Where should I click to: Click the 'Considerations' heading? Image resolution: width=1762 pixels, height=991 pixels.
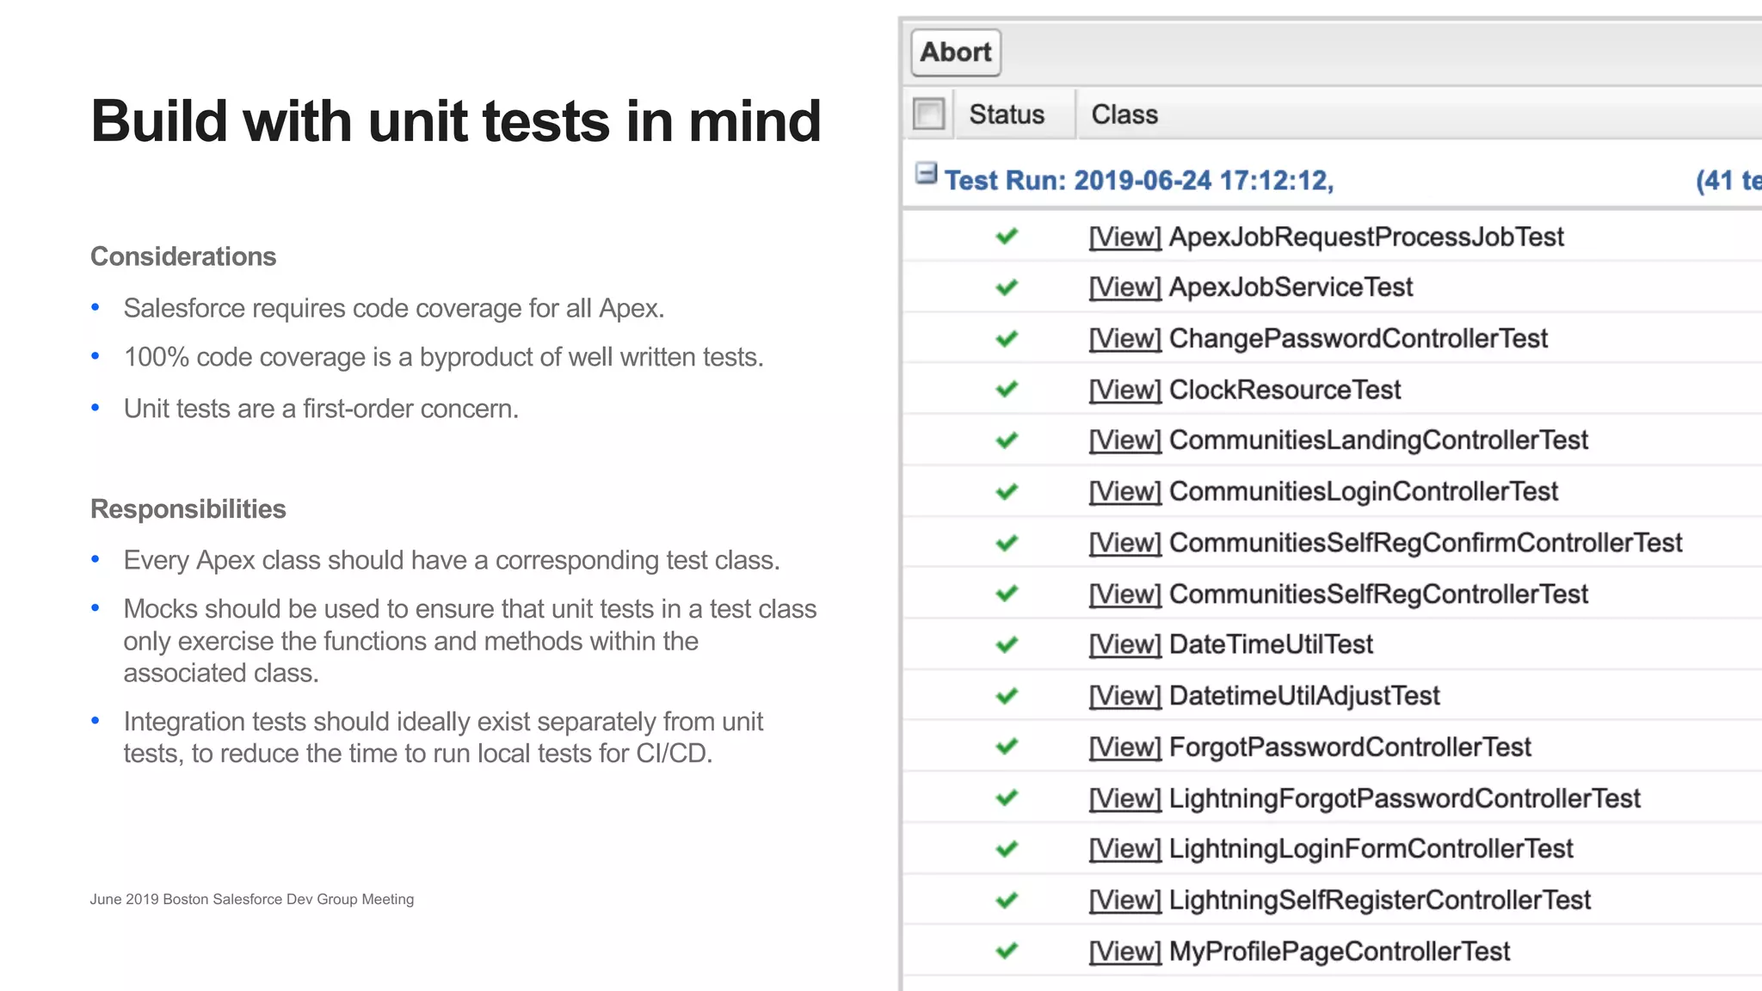click(183, 256)
